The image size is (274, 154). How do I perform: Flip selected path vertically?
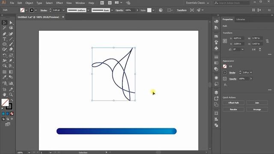[x=260, y=50]
